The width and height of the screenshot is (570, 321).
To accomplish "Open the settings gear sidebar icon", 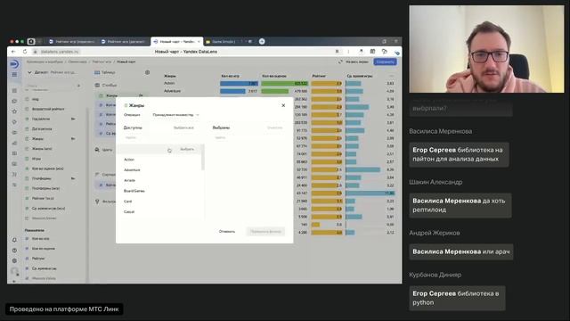I will click(14, 261).
